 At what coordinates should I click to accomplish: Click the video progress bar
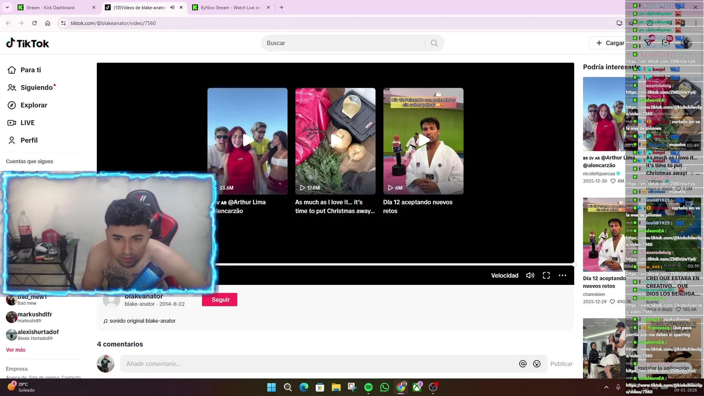[395, 264]
